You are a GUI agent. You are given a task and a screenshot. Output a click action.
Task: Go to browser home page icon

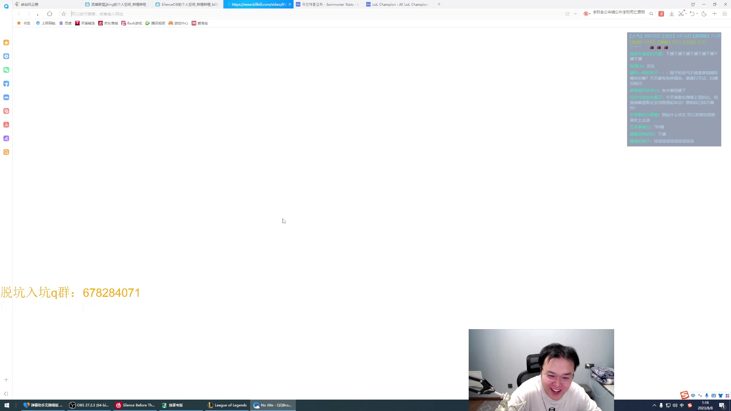[49, 14]
